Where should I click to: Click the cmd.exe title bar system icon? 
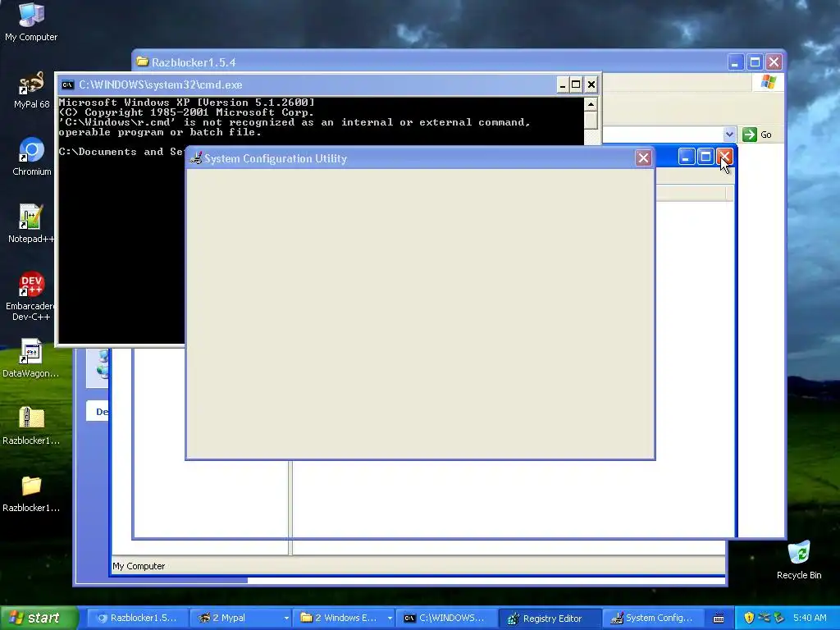coord(67,84)
